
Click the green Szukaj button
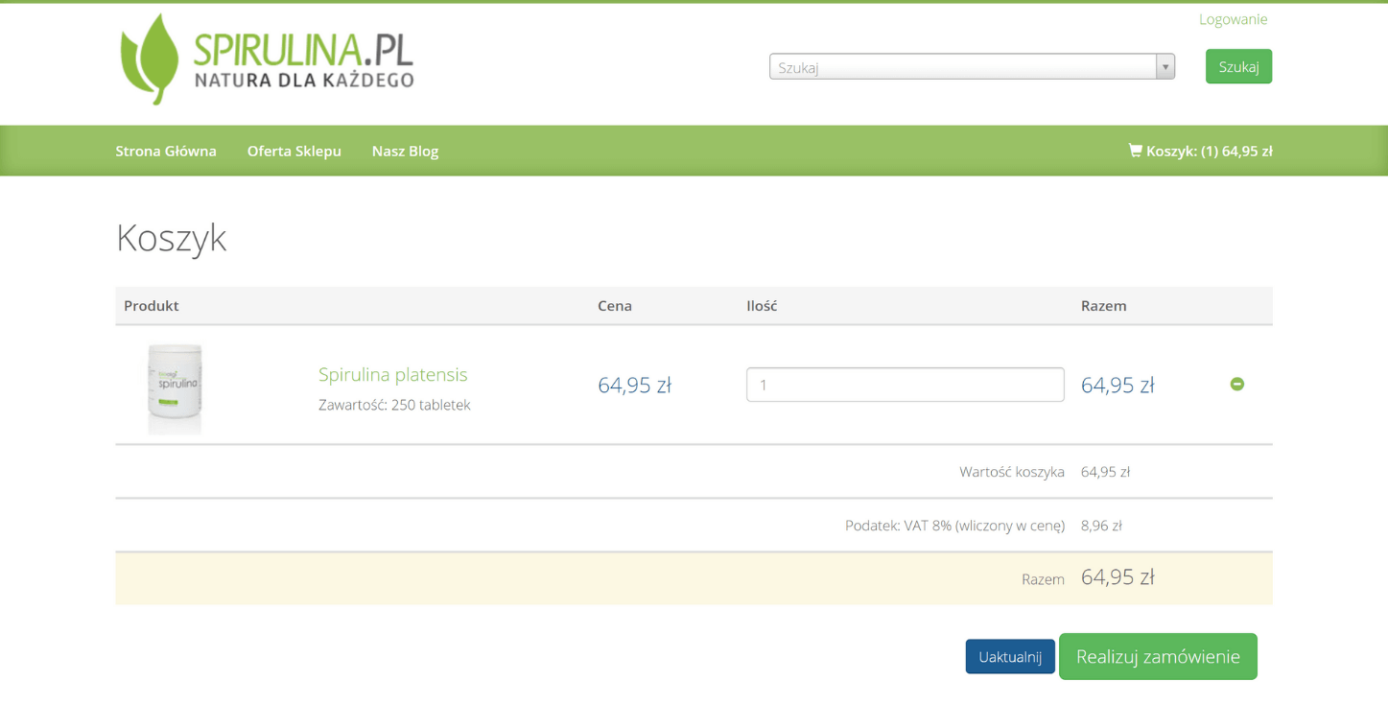coord(1238,66)
